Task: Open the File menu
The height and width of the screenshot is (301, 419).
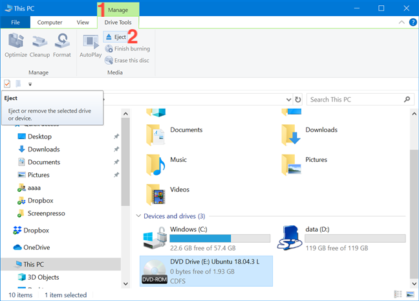Action: (16, 23)
